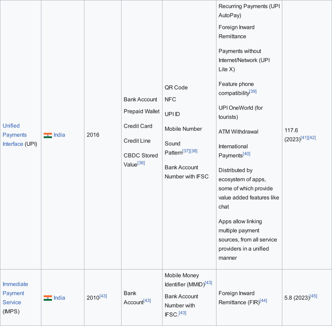Click 'Foreign Inward Remittance' text in UPI row
The height and width of the screenshot is (326, 332).
(x=237, y=32)
